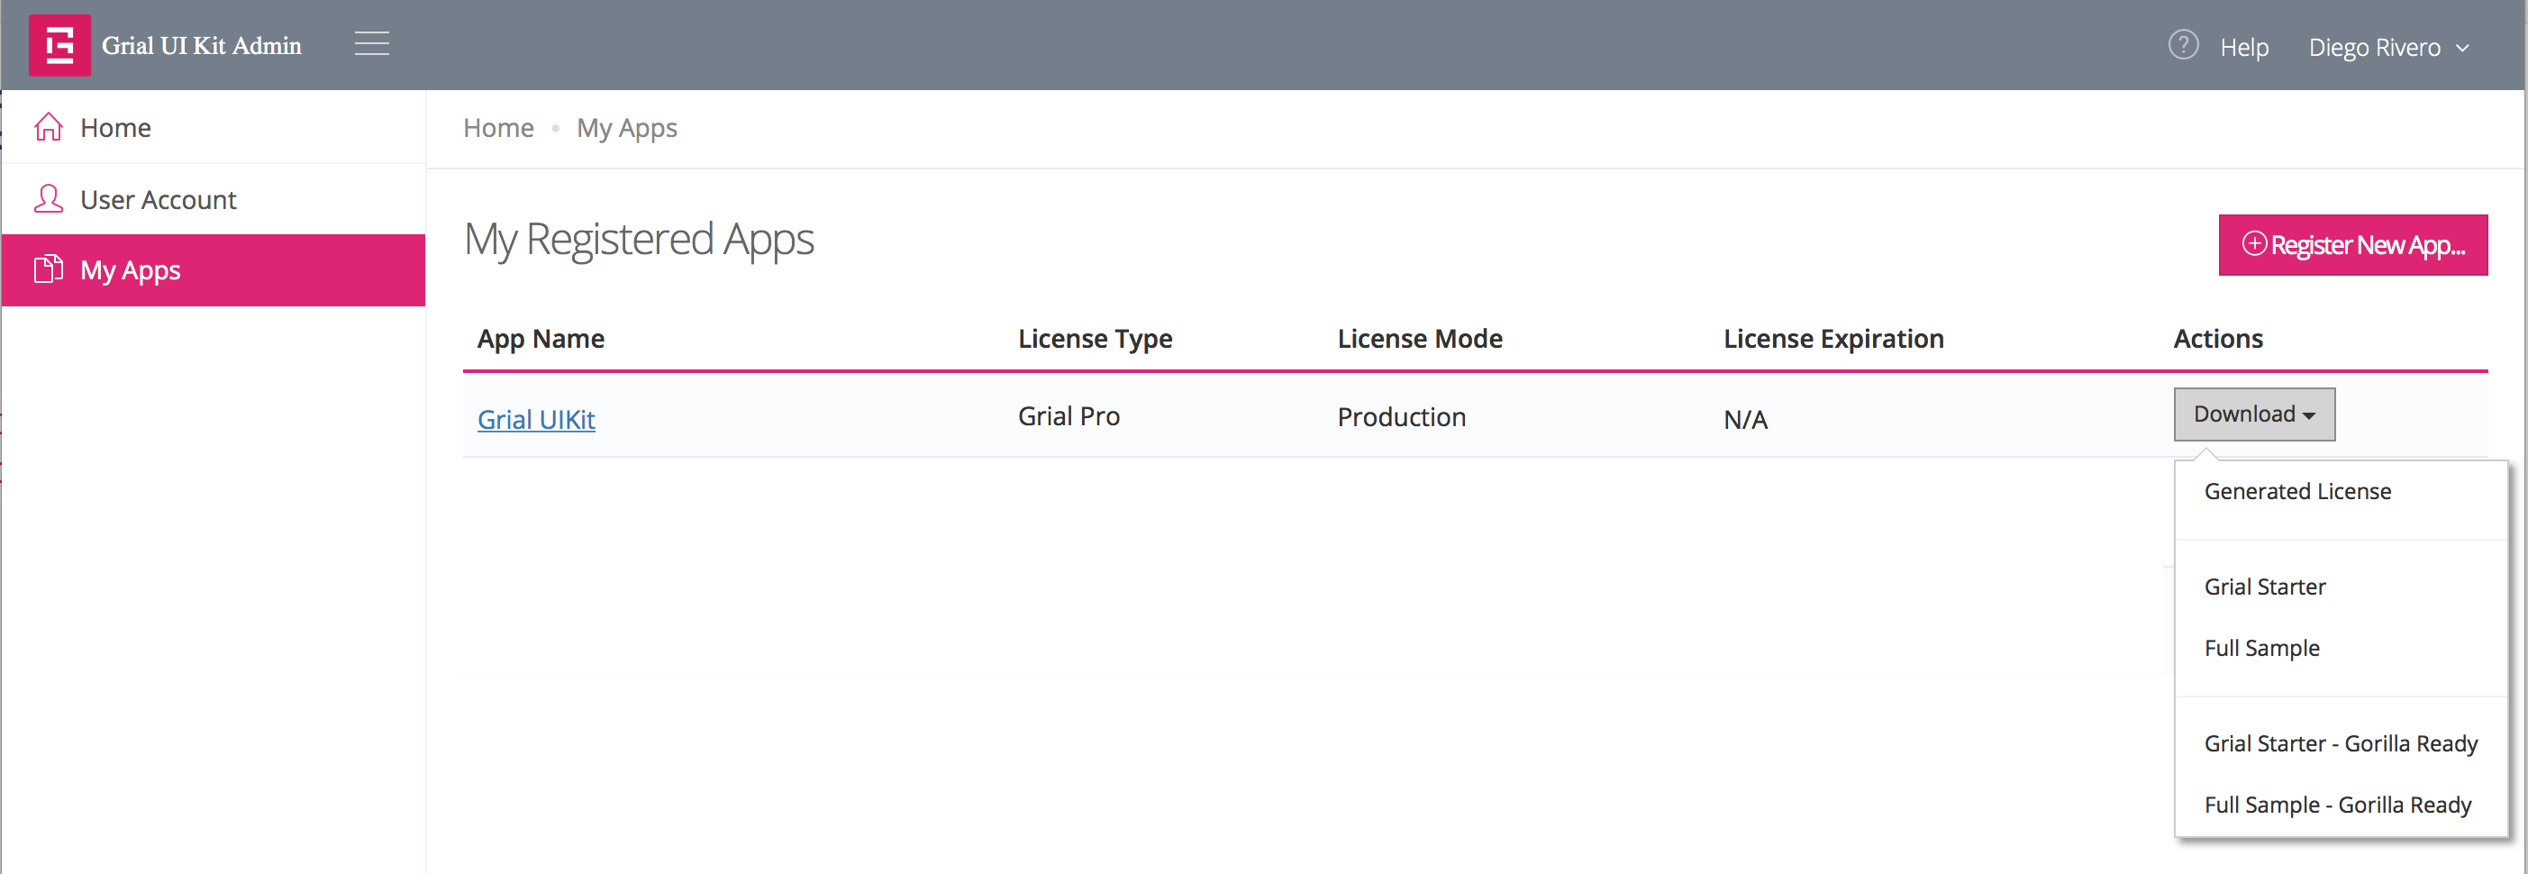This screenshot has height=874, width=2528.
Task: Select Generated License from the dropdown
Action: pos(2297,491)
